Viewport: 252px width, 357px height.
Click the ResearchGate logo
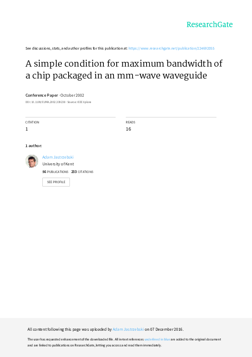click(x=210, y=24)
